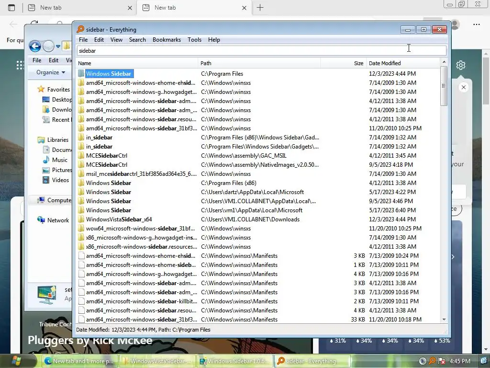The height and width of the screenshot is (368, 490).
Task: Select Libraries in Explorer navigation pane
Action: point(58,140)
